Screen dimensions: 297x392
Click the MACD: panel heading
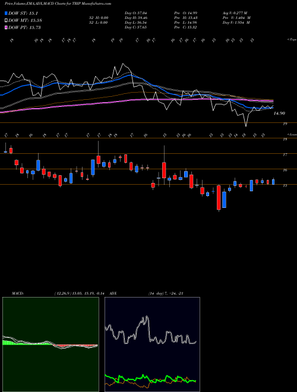[x=18, y=293]
